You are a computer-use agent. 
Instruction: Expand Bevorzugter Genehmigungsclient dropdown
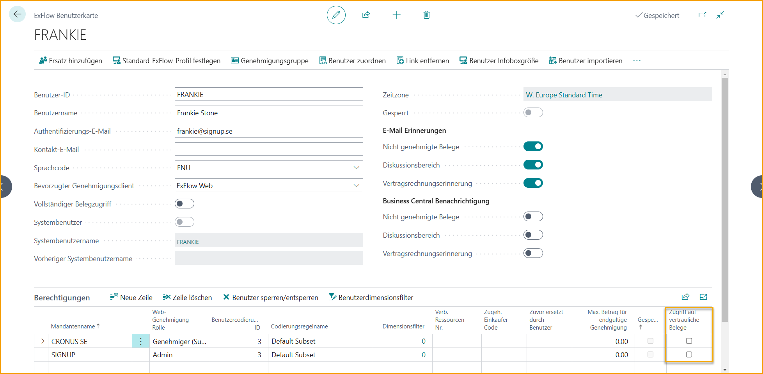356,186
